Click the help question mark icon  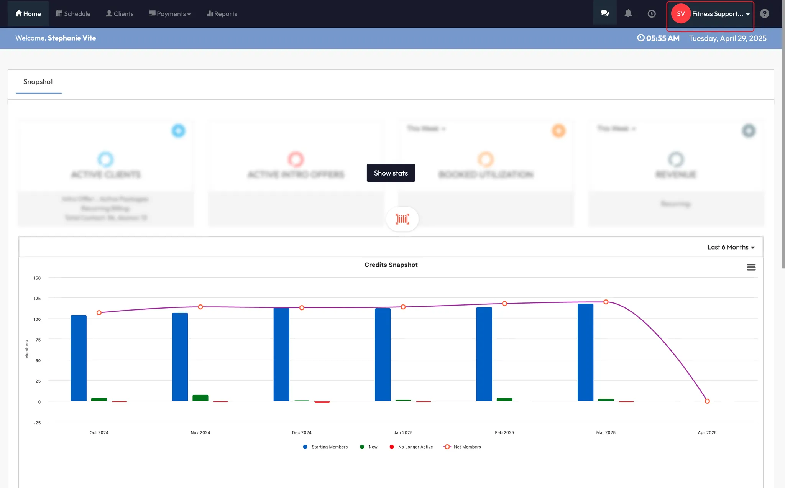click(x=764, y=13)
